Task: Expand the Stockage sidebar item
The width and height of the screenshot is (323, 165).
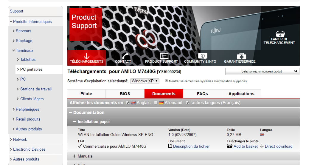Action: tap(14, 41)
